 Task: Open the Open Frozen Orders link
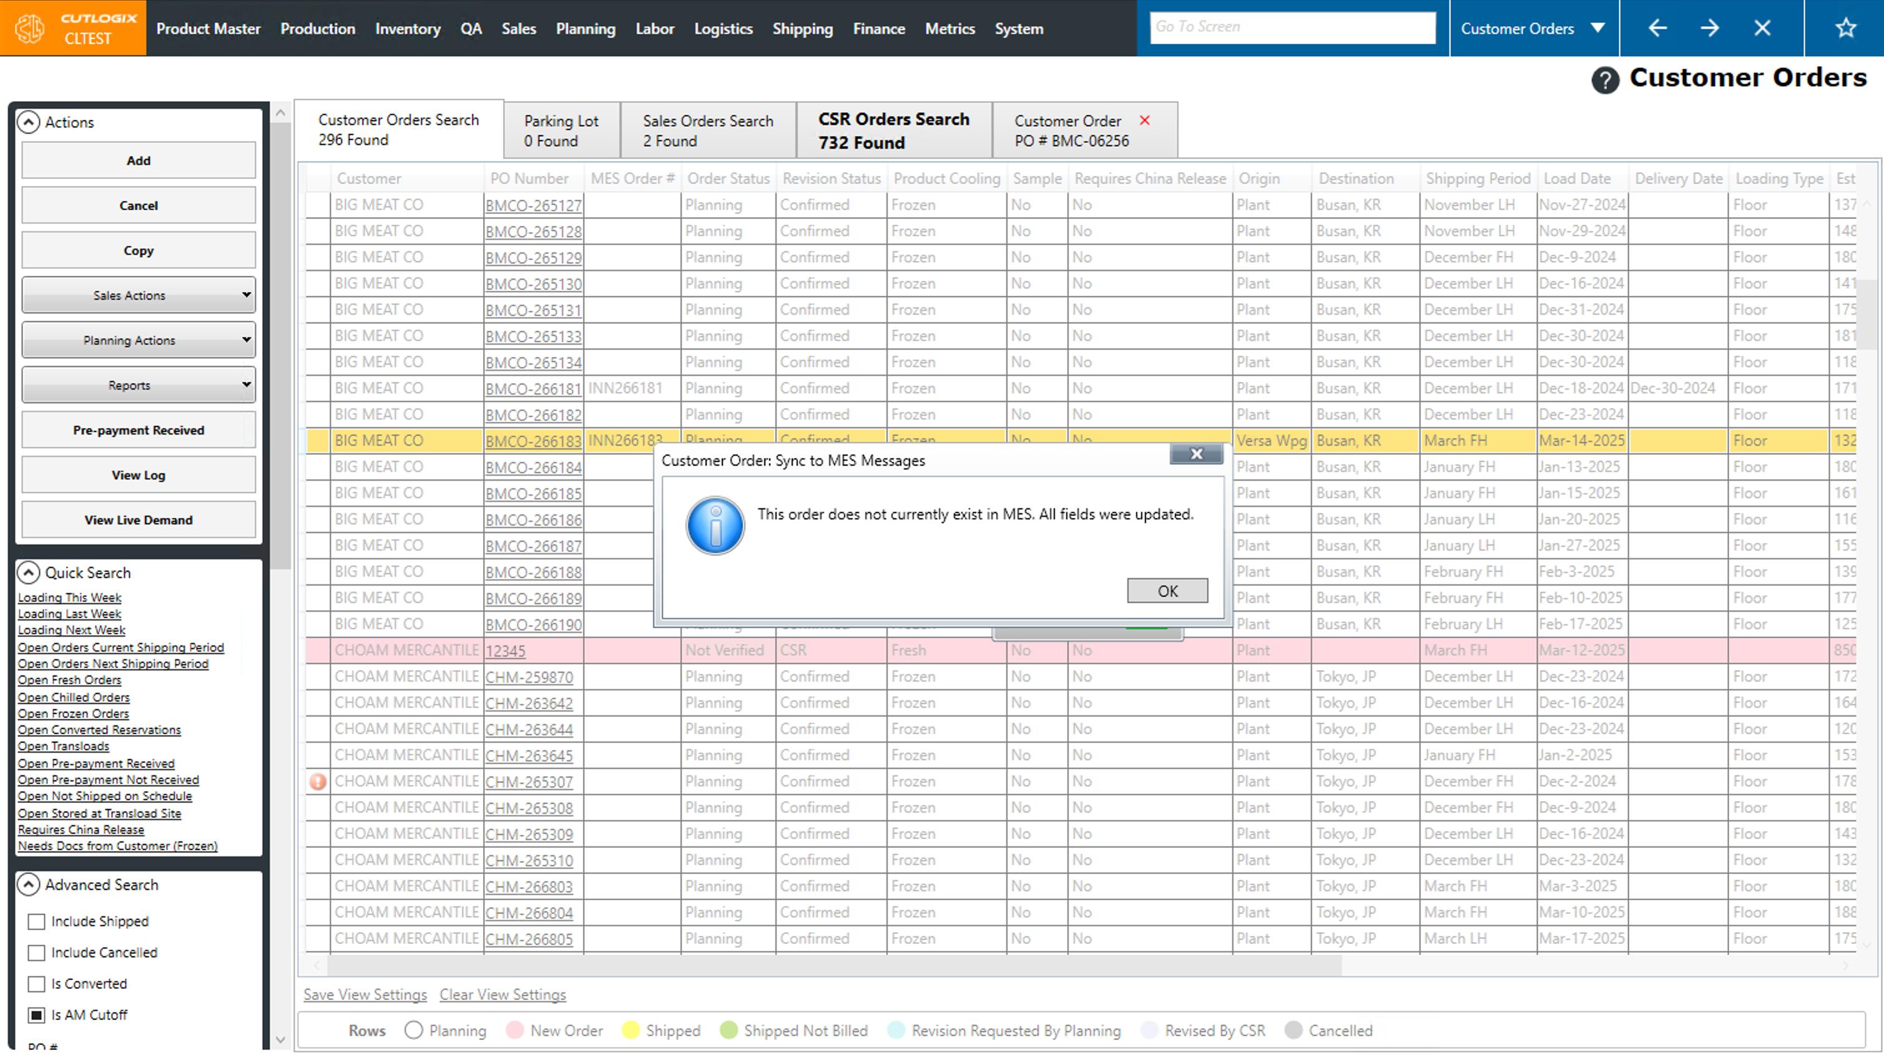click(x=73, y=714)
